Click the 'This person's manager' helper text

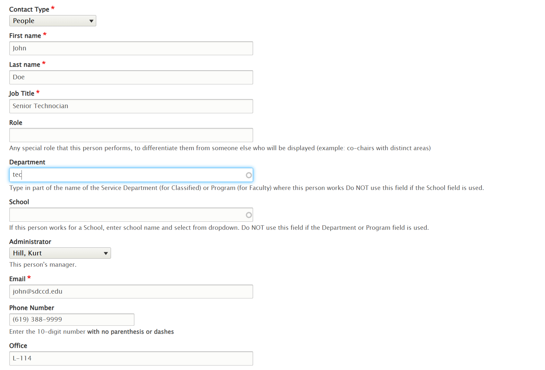[x=43, y=264]
